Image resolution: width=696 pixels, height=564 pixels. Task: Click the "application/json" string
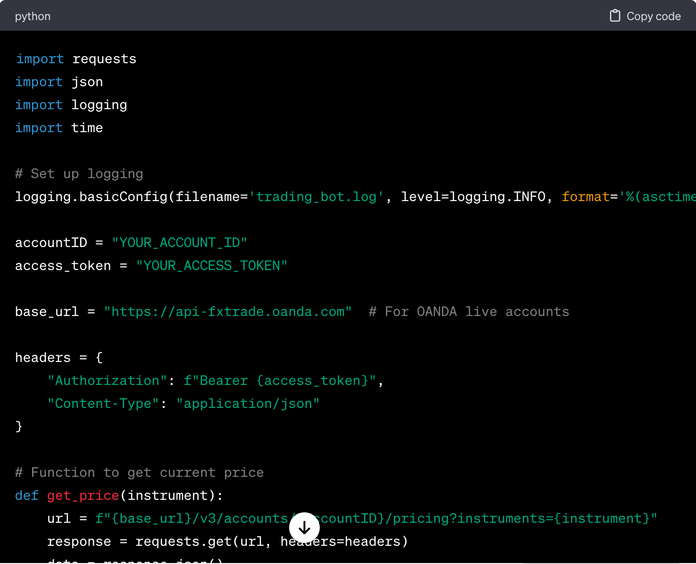click(x=248, y=404)
